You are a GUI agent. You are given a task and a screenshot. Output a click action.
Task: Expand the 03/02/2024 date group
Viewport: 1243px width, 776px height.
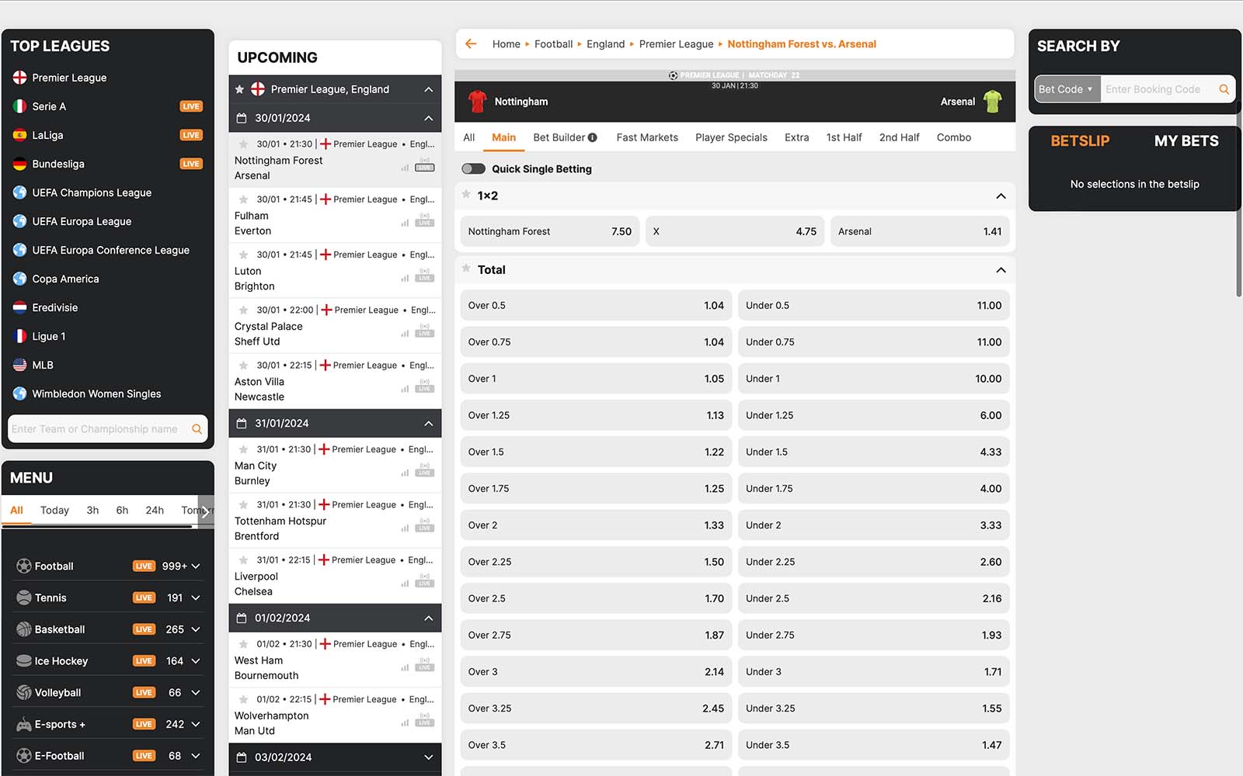tap(428, 757)
